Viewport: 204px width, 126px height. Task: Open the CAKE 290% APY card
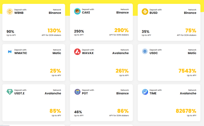point(101,22)
